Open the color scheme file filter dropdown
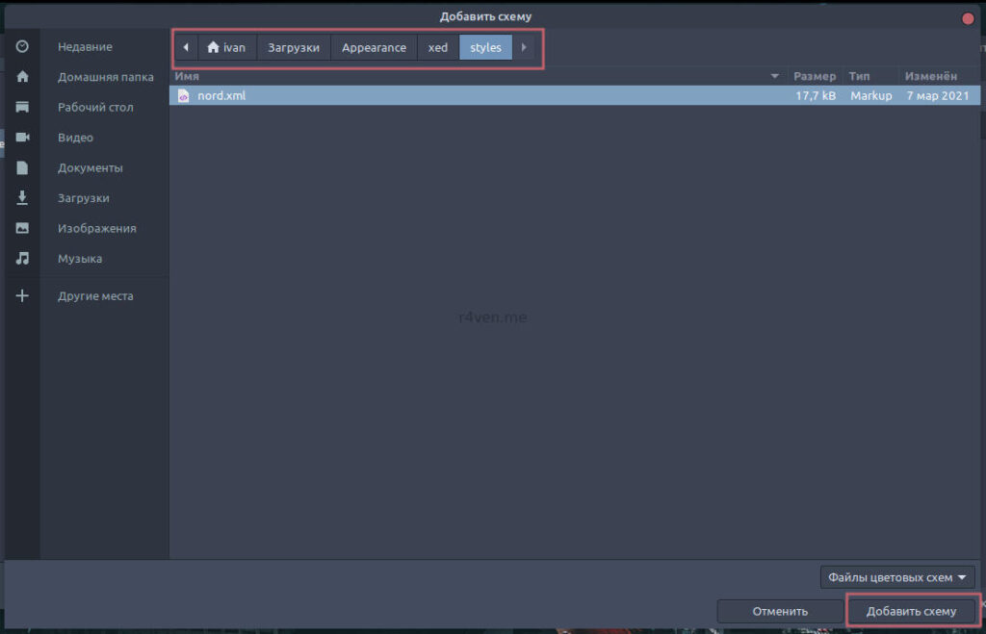The height and width of the screenshot is (634, 986). coord(897,577)
